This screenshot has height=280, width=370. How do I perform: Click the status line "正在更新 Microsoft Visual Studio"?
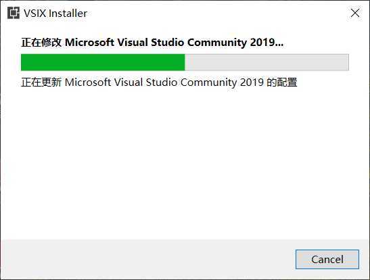pyautogui.click(x=159, y=83)
